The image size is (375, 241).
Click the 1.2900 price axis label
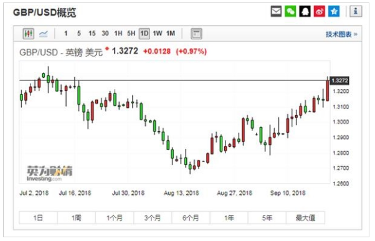pos(341,138)
